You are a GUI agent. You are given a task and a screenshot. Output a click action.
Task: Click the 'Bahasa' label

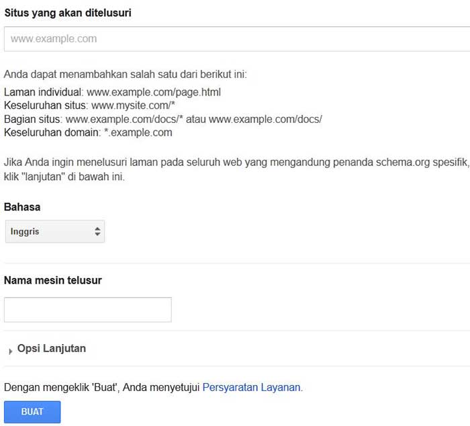[x=22, y=207]
